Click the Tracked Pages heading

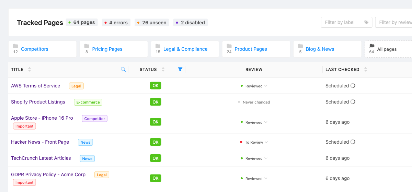point(40,23)
